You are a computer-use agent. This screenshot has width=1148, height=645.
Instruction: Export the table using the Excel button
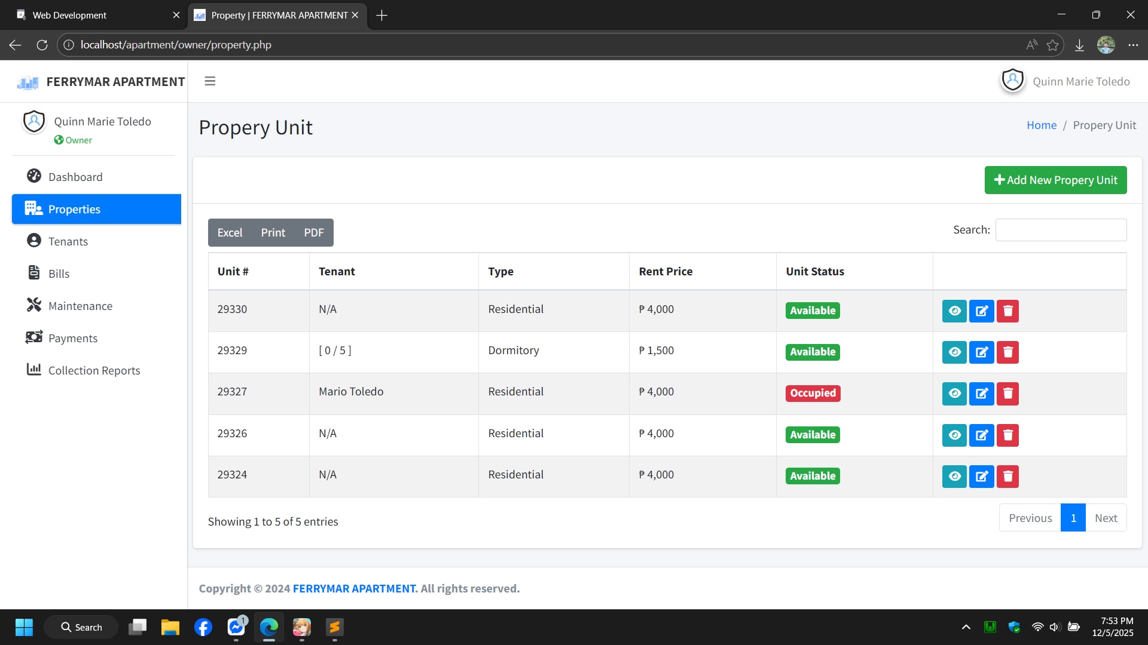[230, 232]
